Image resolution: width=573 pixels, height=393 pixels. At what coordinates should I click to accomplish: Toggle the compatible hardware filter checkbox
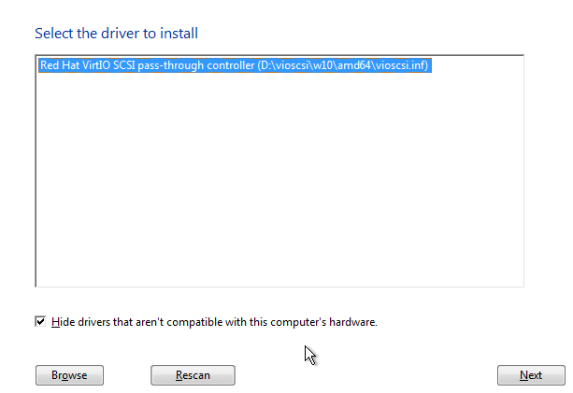pyautogui.click(x=40, y=322)
